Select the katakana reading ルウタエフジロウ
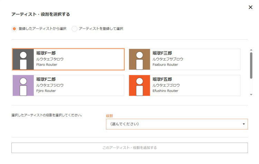 [50, 85]
